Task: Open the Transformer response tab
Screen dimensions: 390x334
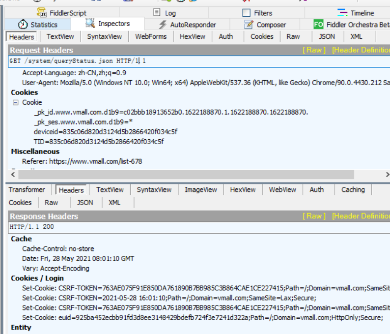Action: coord(27,190)
